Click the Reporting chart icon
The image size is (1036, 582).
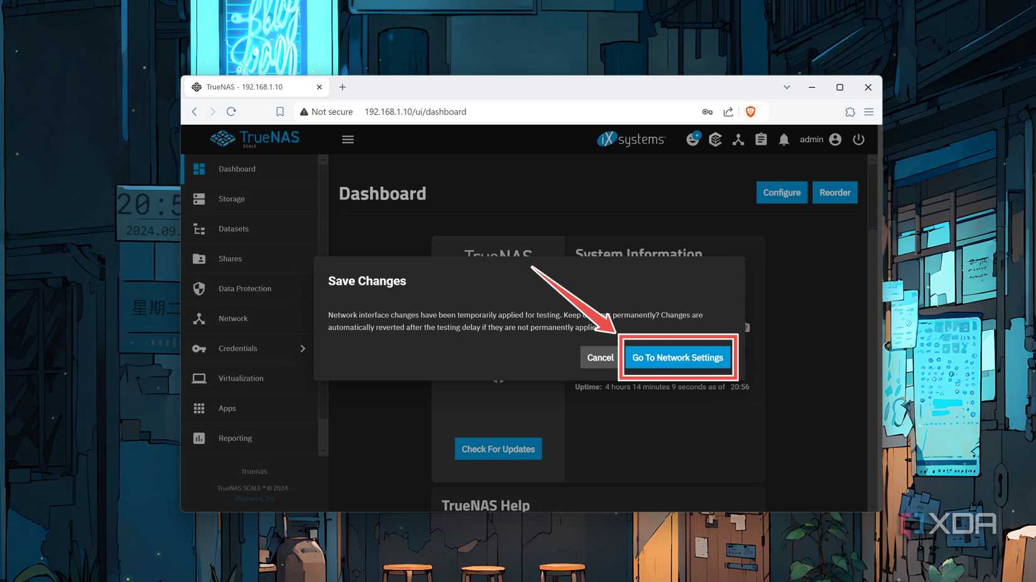click(199, 438)
